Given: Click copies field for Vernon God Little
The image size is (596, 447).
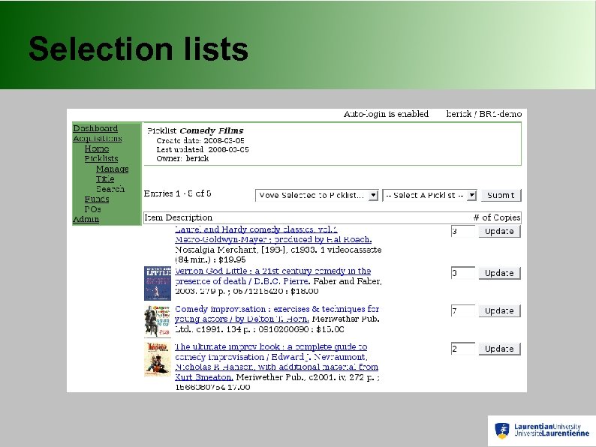Looking at the screenshot, I should click(x=463, y=273).
